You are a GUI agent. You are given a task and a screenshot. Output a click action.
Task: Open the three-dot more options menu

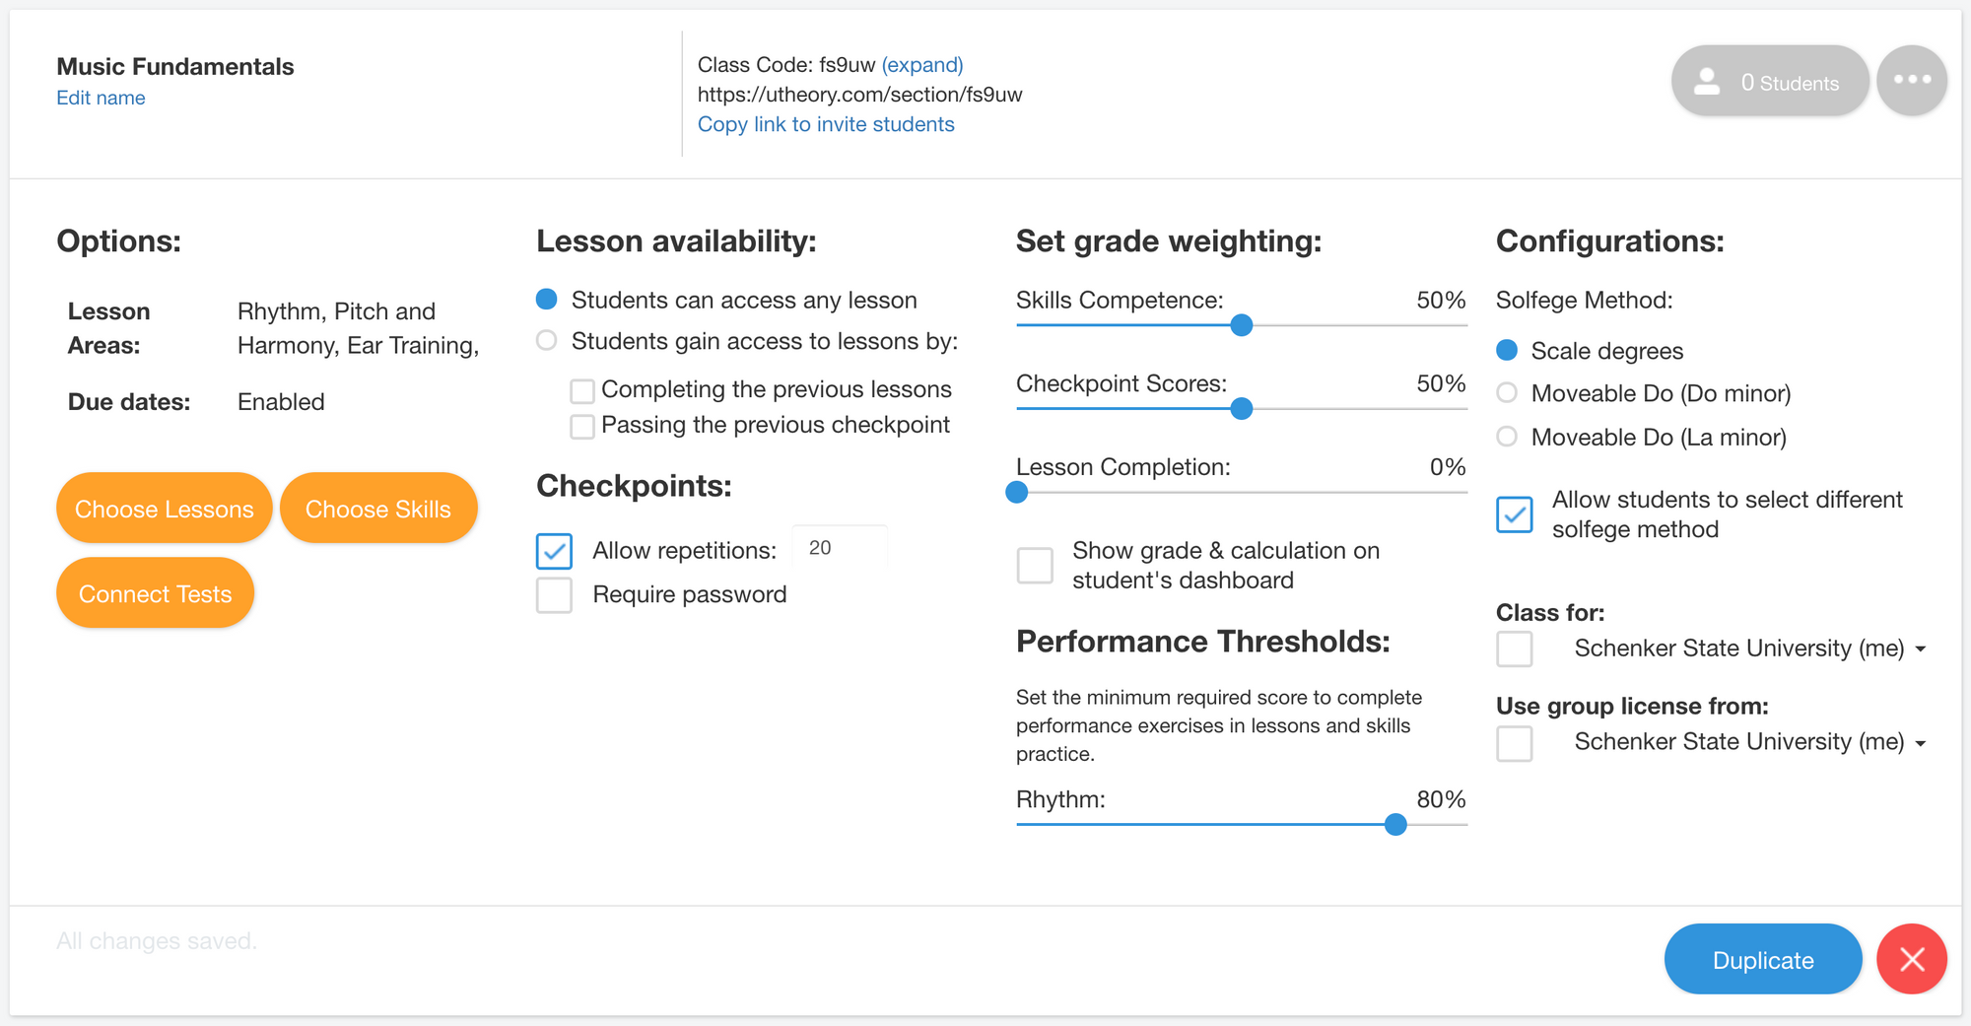(1912, 80)
